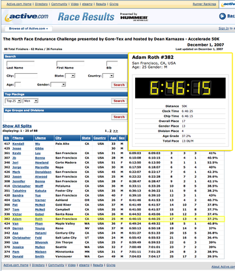Click the footer Community link
The image size is (235, 271).
56,265
